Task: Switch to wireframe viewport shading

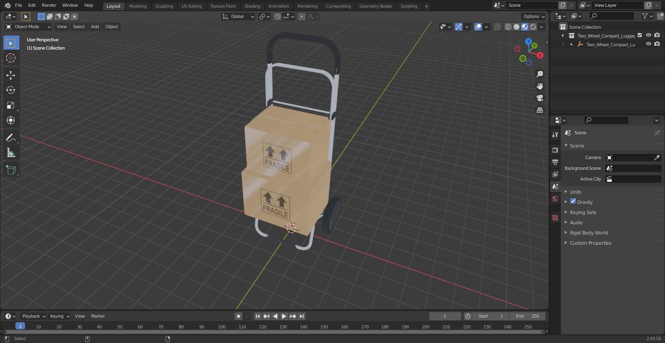Action: (x=508, y=27)
